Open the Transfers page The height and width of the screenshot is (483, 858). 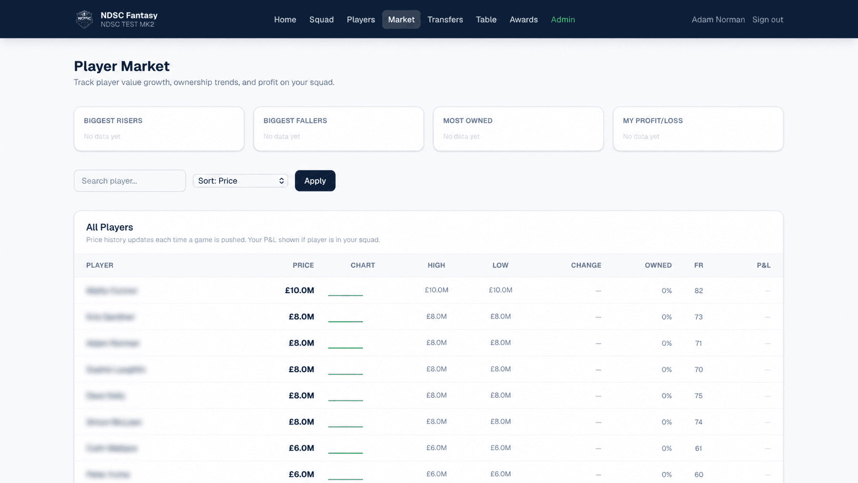(x=445, y=20)
